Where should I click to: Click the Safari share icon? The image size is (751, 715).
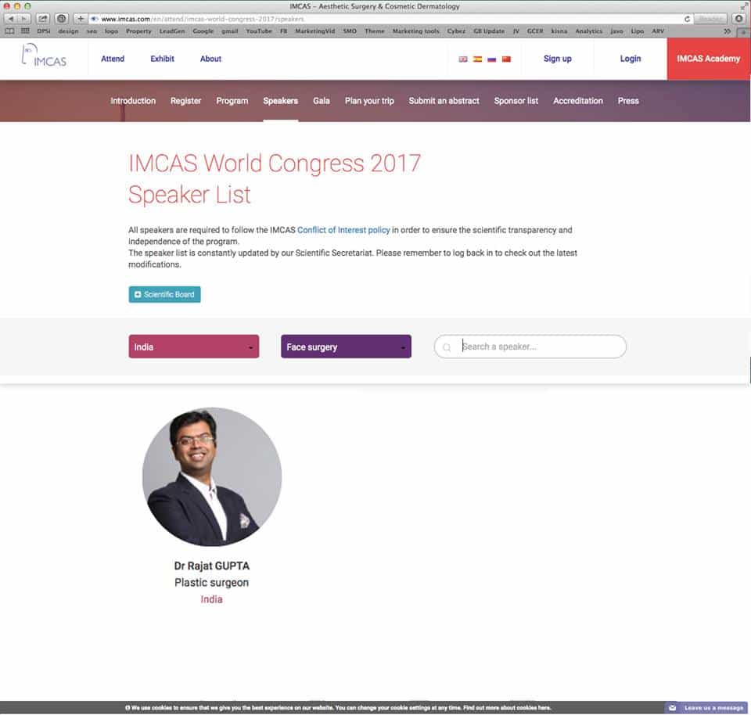pos(43,19)
